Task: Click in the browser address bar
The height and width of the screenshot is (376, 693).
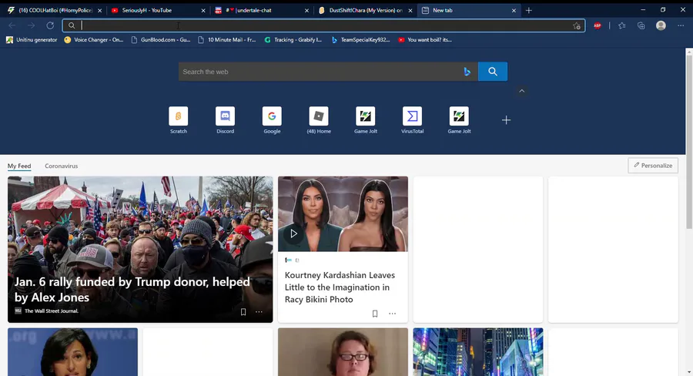Action: [x=323, y=25]
